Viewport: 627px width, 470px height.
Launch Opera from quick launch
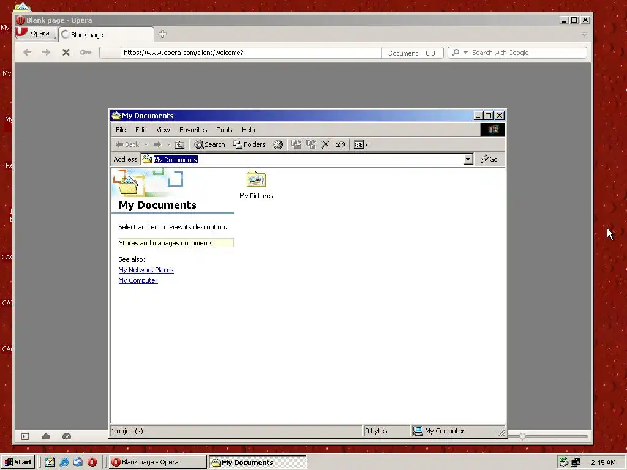(92, 463)
